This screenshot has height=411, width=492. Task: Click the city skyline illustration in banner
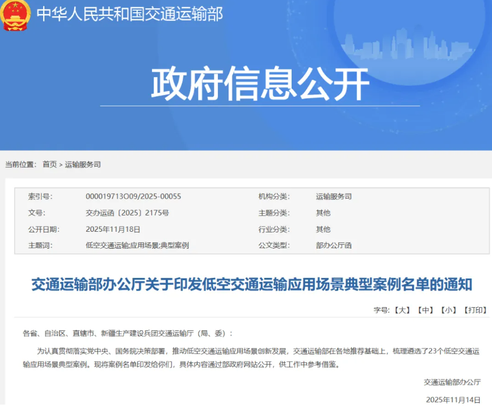409,41
